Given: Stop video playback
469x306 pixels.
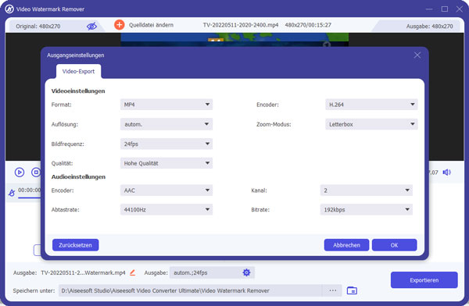Looking at the screenshot, I should [x=36, y=173].
